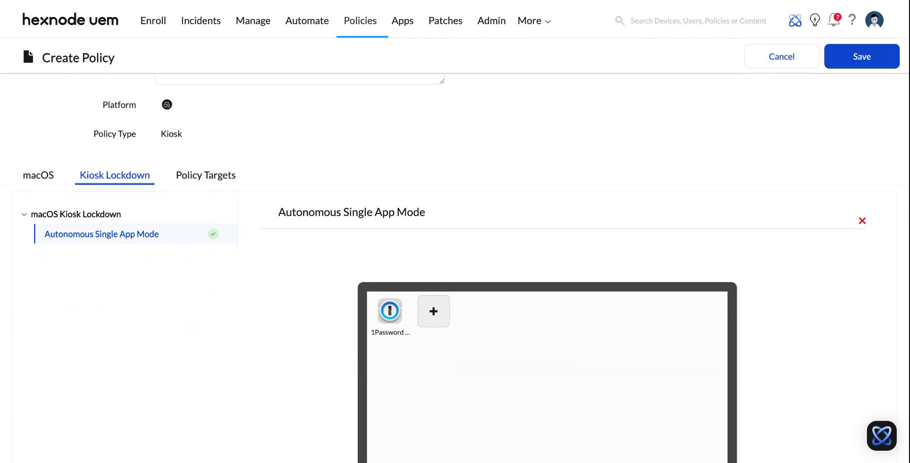Switch to the Policy Targets tab

pyautogui.click(x=205, y=175)
